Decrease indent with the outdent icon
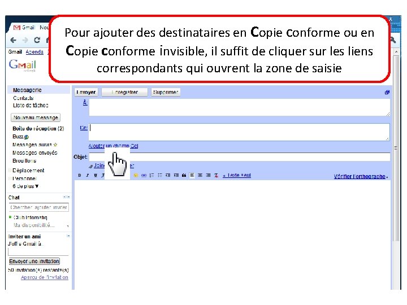This screenshot has height=305, width=407. 168,175
